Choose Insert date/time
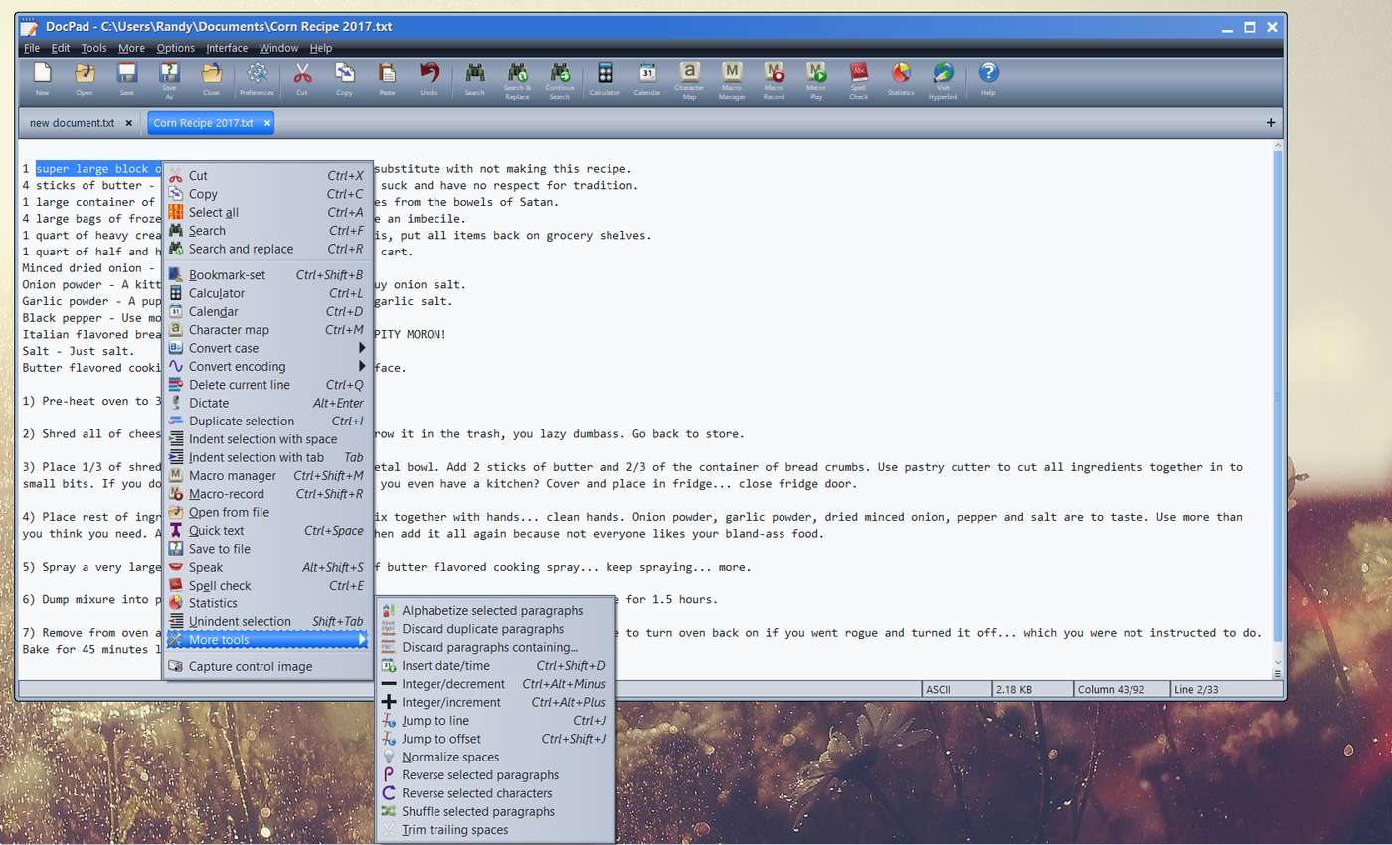 [495, 666]
